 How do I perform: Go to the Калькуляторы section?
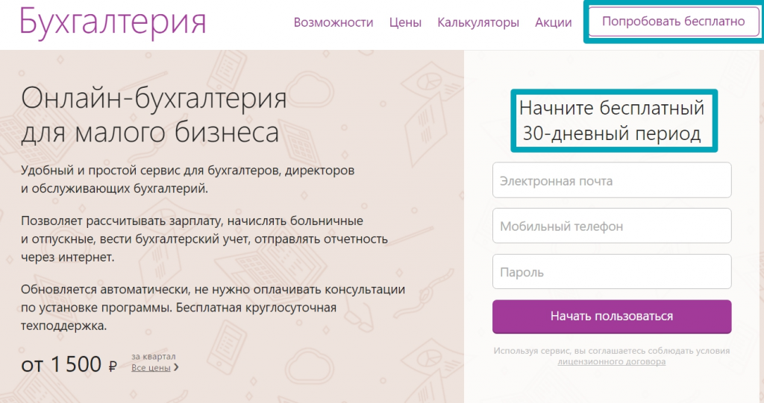pyautogui.click(x=478, y=23)
